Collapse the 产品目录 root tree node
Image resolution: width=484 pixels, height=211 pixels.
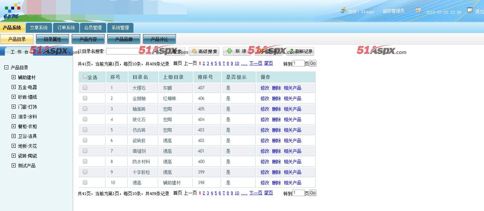6,68
